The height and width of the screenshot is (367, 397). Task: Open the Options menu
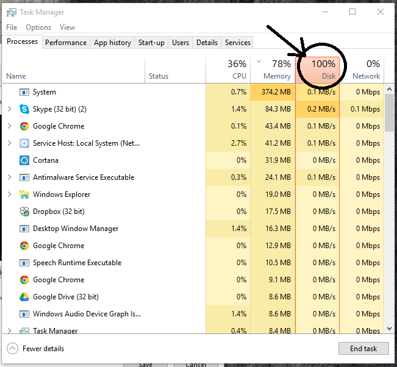pyautogui.click(x=38, y=27)
